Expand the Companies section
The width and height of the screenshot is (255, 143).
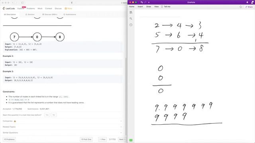(62, 121)
